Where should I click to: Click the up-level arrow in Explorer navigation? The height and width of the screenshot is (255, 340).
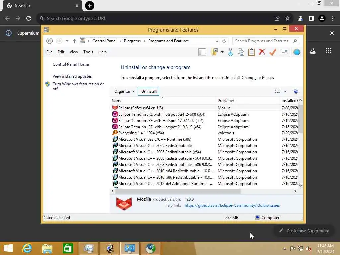point(75,41)
